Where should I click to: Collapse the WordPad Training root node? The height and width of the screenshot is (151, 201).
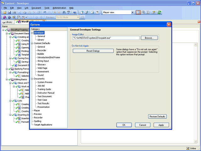coord(3,30)
